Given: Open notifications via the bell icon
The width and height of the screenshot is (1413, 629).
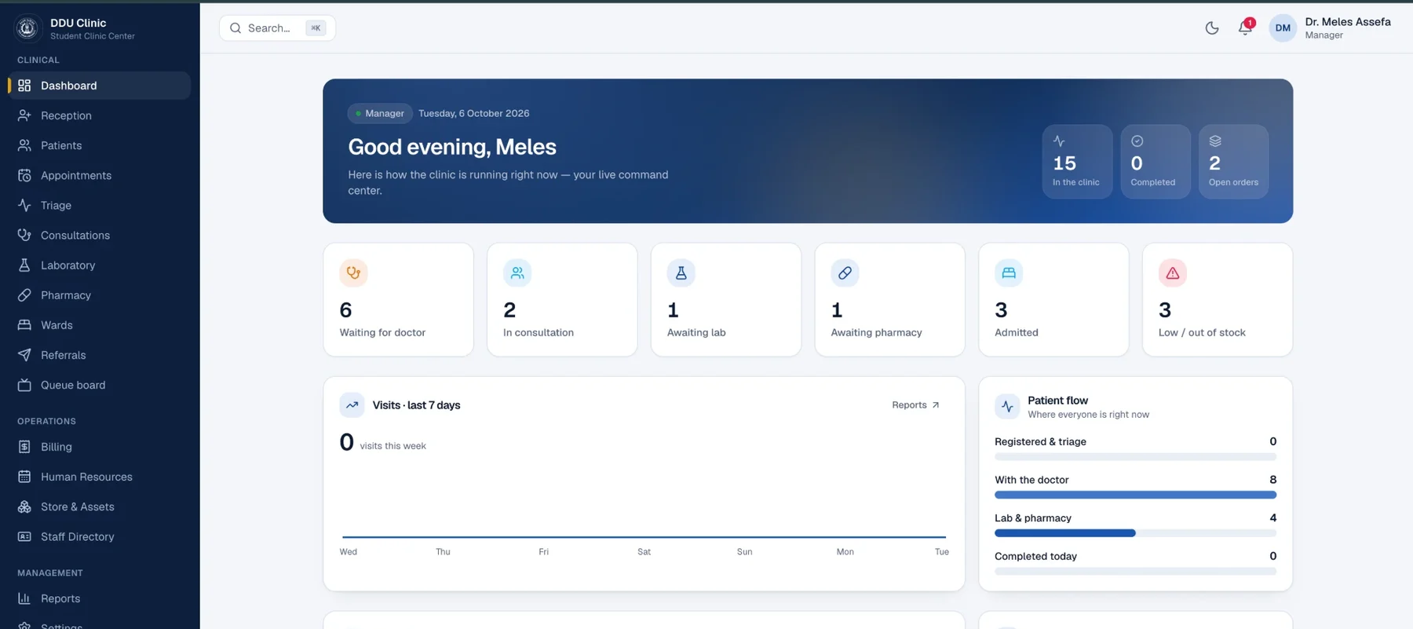Looking at the screenshot, I should coord(1245,28).
